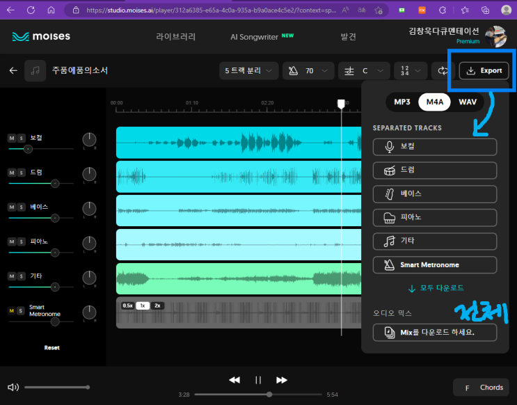517x405 pixels.
Task: Click the master volume speaker icon
Action: pos(13,387)
